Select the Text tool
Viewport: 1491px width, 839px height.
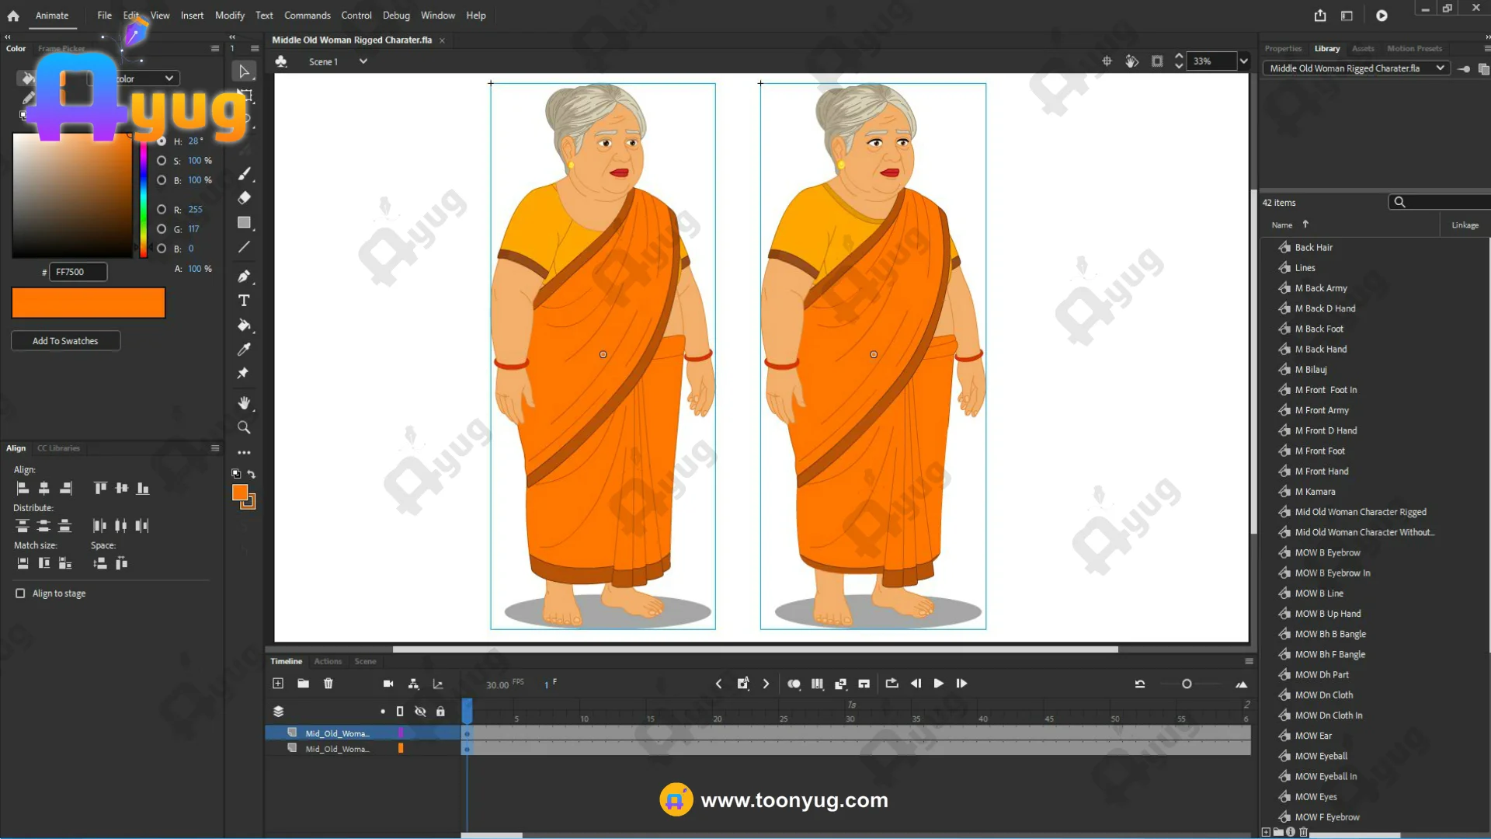pyautogui.click(x=244, y=301)
